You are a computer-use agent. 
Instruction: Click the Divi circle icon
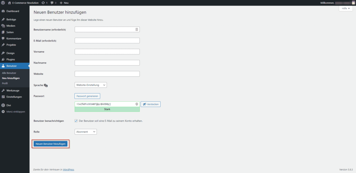click(x=3, y=105)
